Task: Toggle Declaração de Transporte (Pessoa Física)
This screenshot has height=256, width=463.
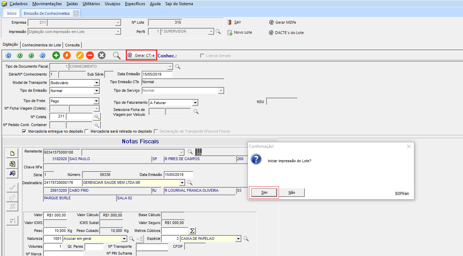Action: coord(156,131)
